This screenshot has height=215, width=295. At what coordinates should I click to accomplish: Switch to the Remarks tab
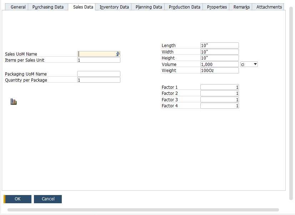240,6
